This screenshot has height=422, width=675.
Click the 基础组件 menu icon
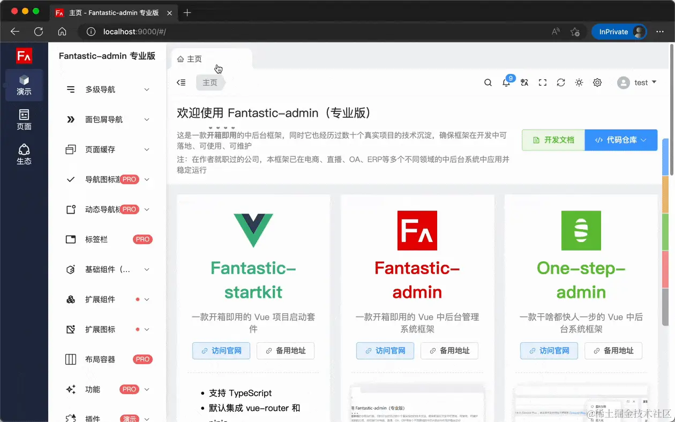71,269
